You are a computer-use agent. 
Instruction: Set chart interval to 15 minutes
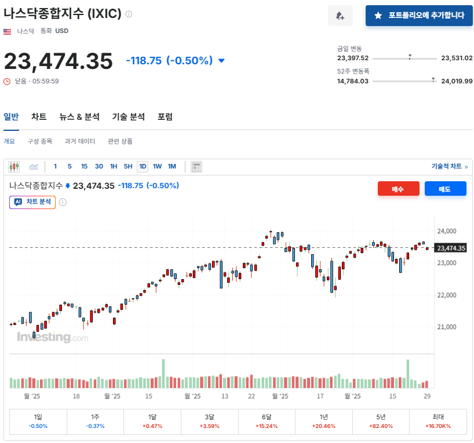coord(85,167)
